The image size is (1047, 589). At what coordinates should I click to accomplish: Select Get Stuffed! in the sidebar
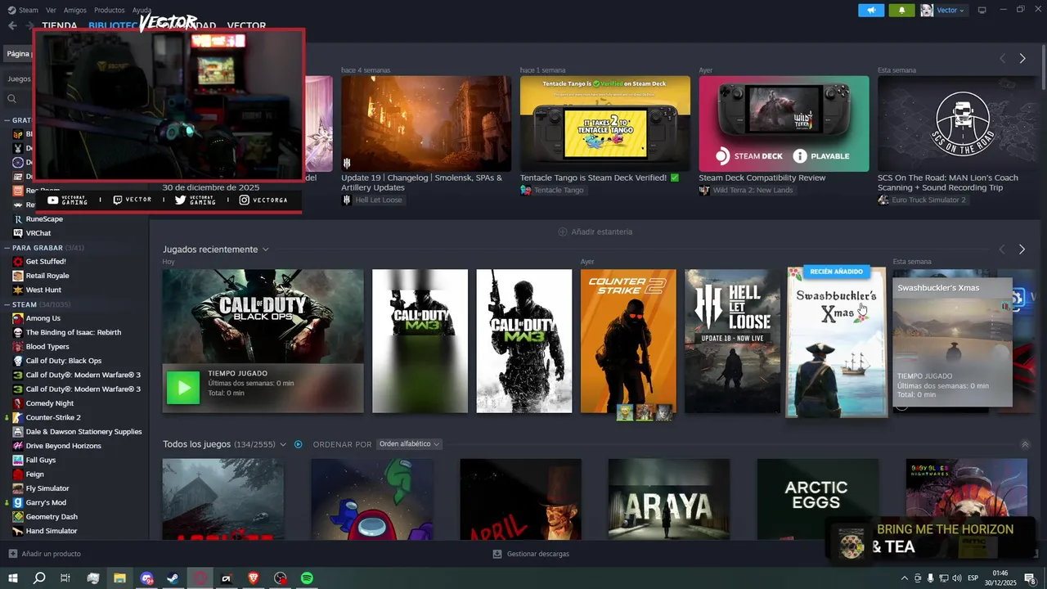point(46,262)
